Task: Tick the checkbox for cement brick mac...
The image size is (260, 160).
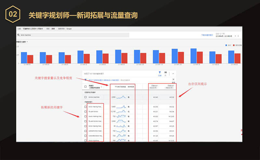Action: pos(85,131)
